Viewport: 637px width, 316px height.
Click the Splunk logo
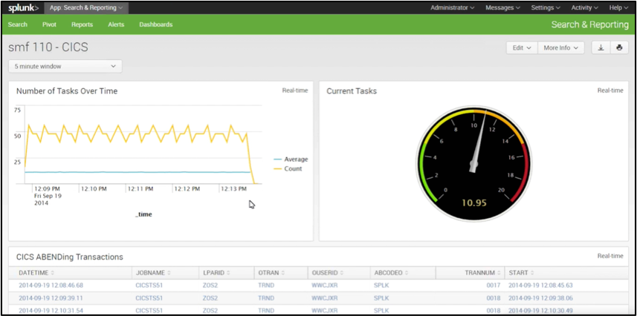[x=24, y=7]
